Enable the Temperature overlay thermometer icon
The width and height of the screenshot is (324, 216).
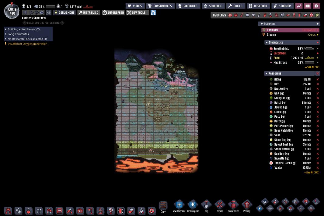pyautogui.click(x=242, y=15)
